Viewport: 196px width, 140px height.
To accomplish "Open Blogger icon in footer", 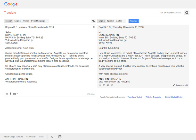I will (x=60, y=137).
